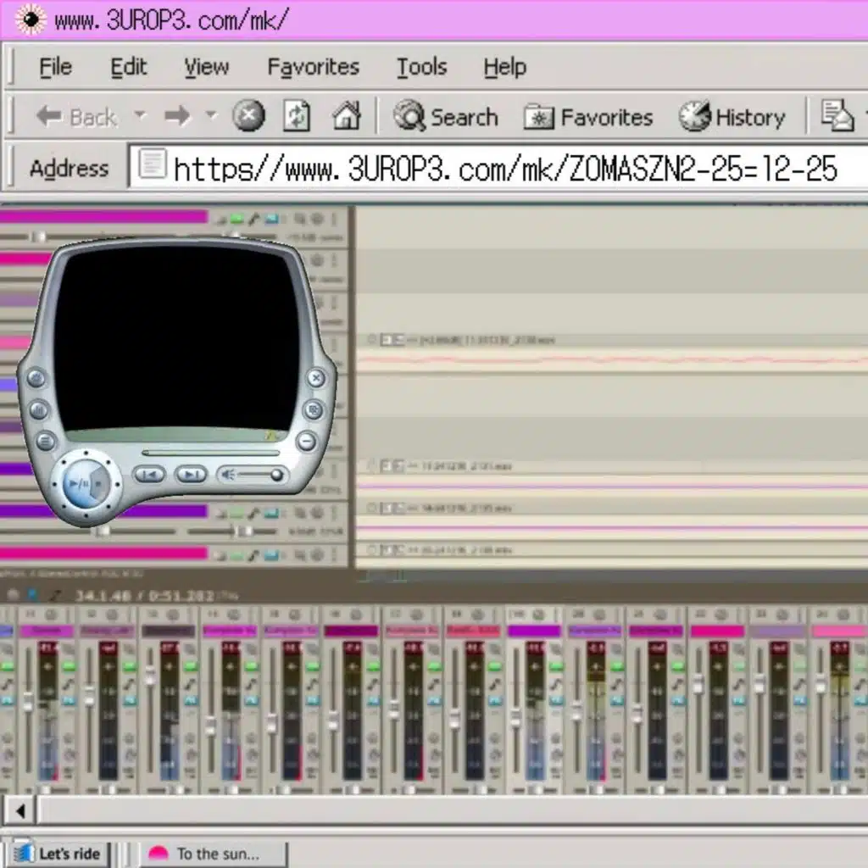Select the top magenta track name bar

pyautogui.click(x=103, y=216)
